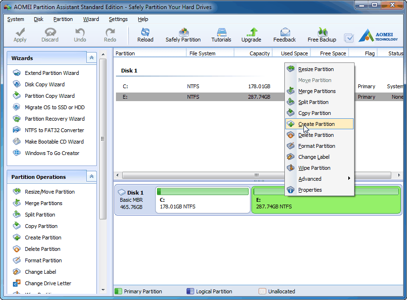Click Disk 1 Basic MBR in disk map
Screen dimensions: 407x300
[135, 200]
